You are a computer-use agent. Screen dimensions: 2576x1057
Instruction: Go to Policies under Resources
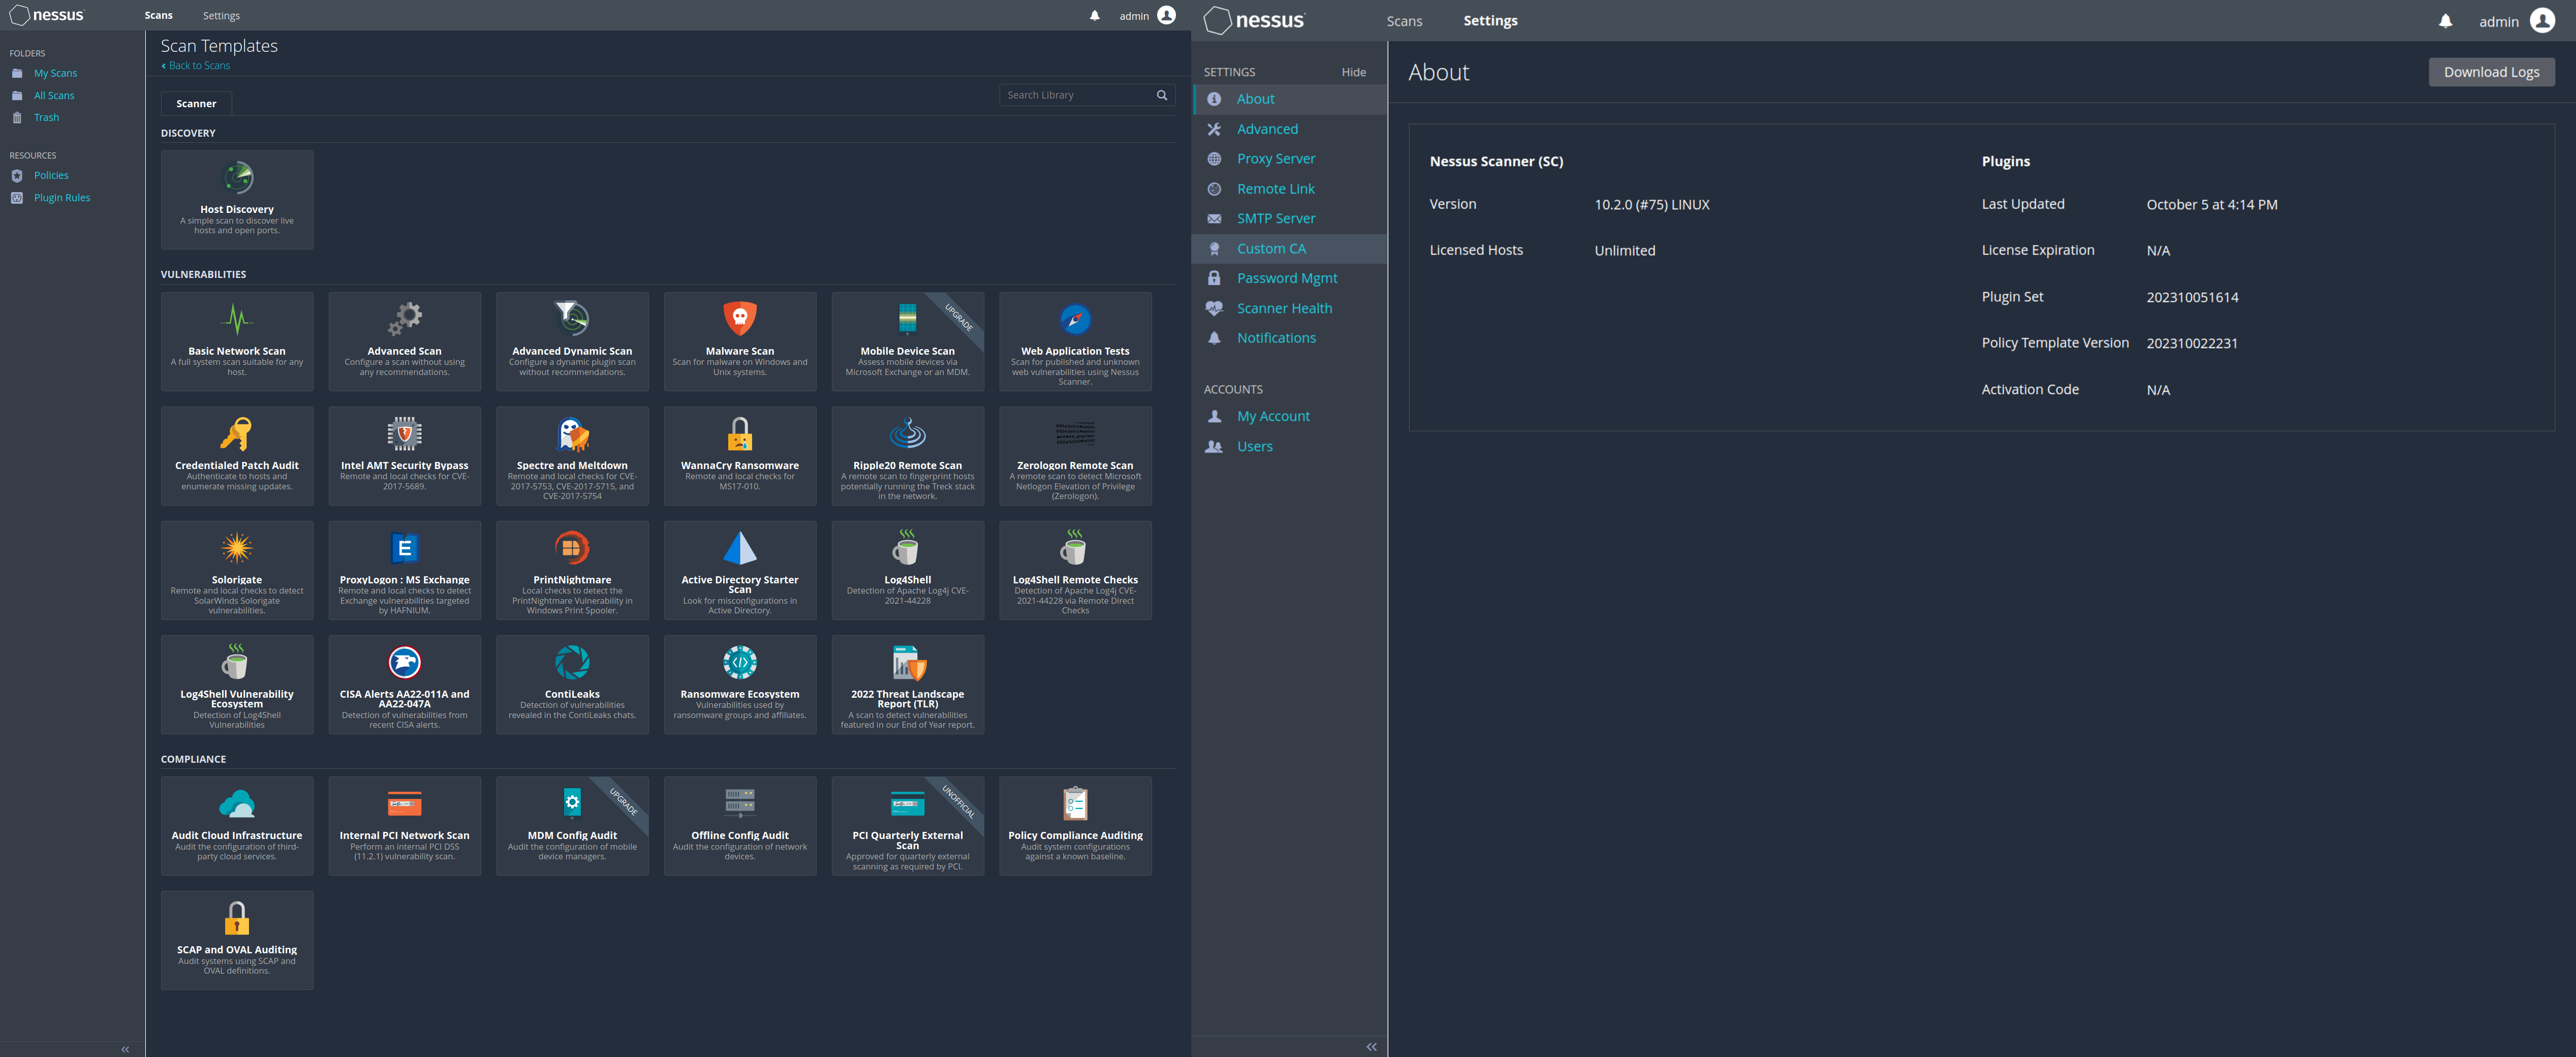pos(51,176)
